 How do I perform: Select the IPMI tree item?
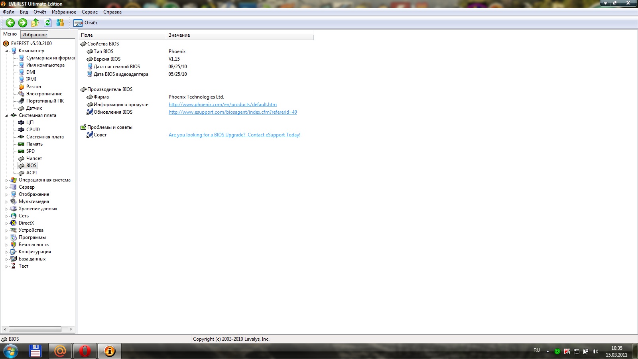coord(31,79)
